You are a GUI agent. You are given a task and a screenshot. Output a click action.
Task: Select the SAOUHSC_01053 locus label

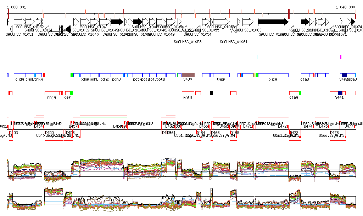coord(188,42)
